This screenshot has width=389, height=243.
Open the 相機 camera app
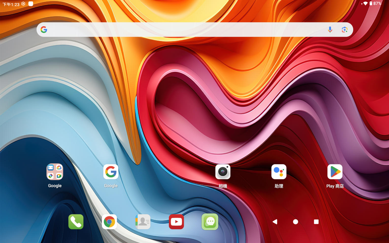[223, 172]
